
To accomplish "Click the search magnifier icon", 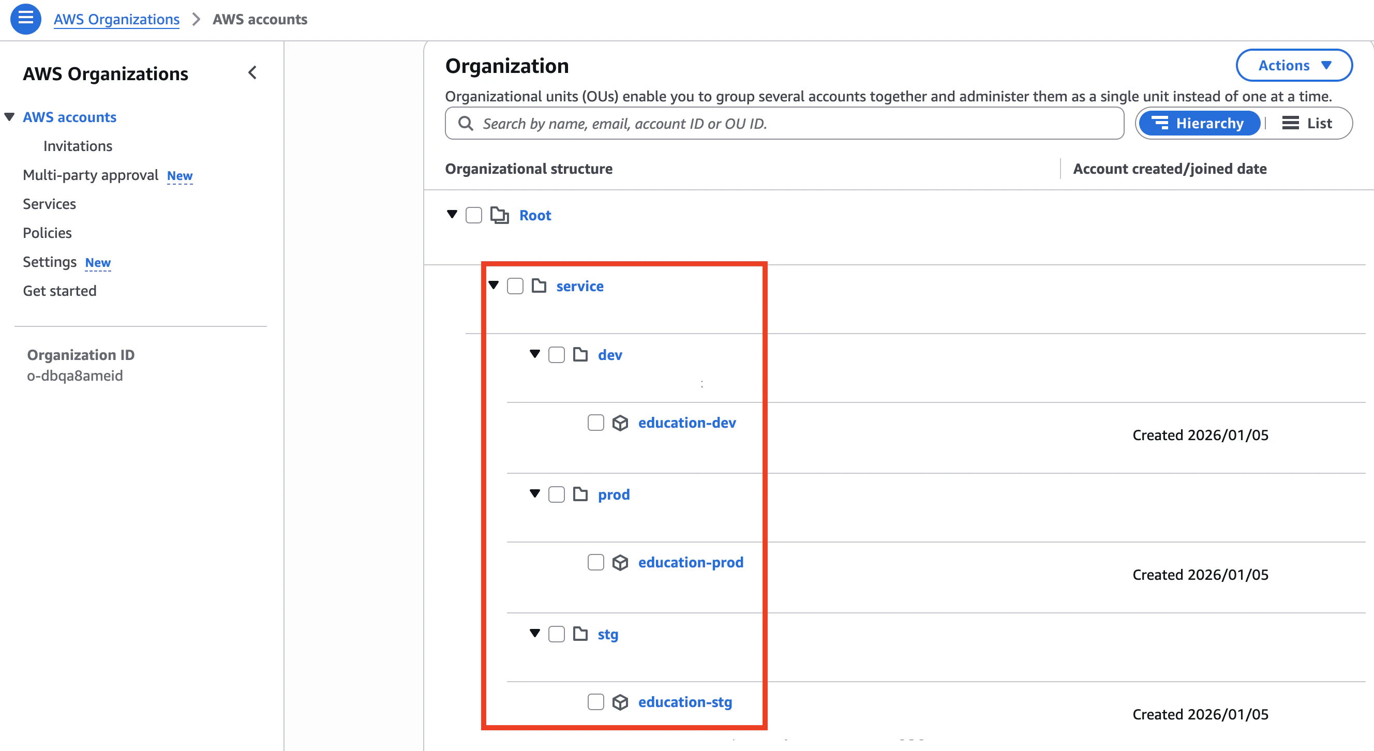I will (x=466, y=123).
